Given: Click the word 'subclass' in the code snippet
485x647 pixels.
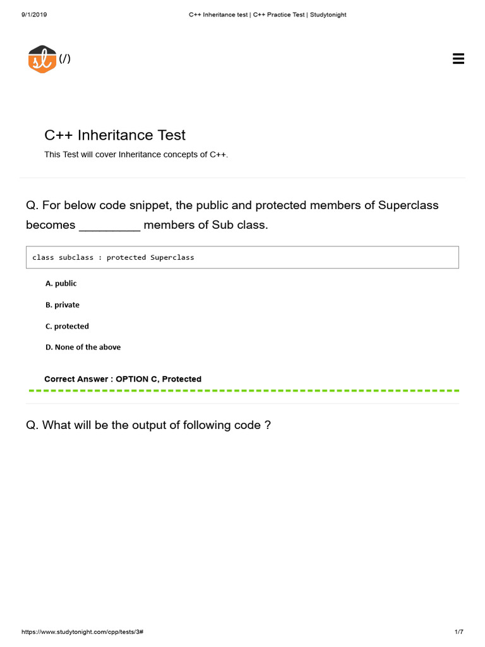Looking at the screenshot, I should (76, 258).
